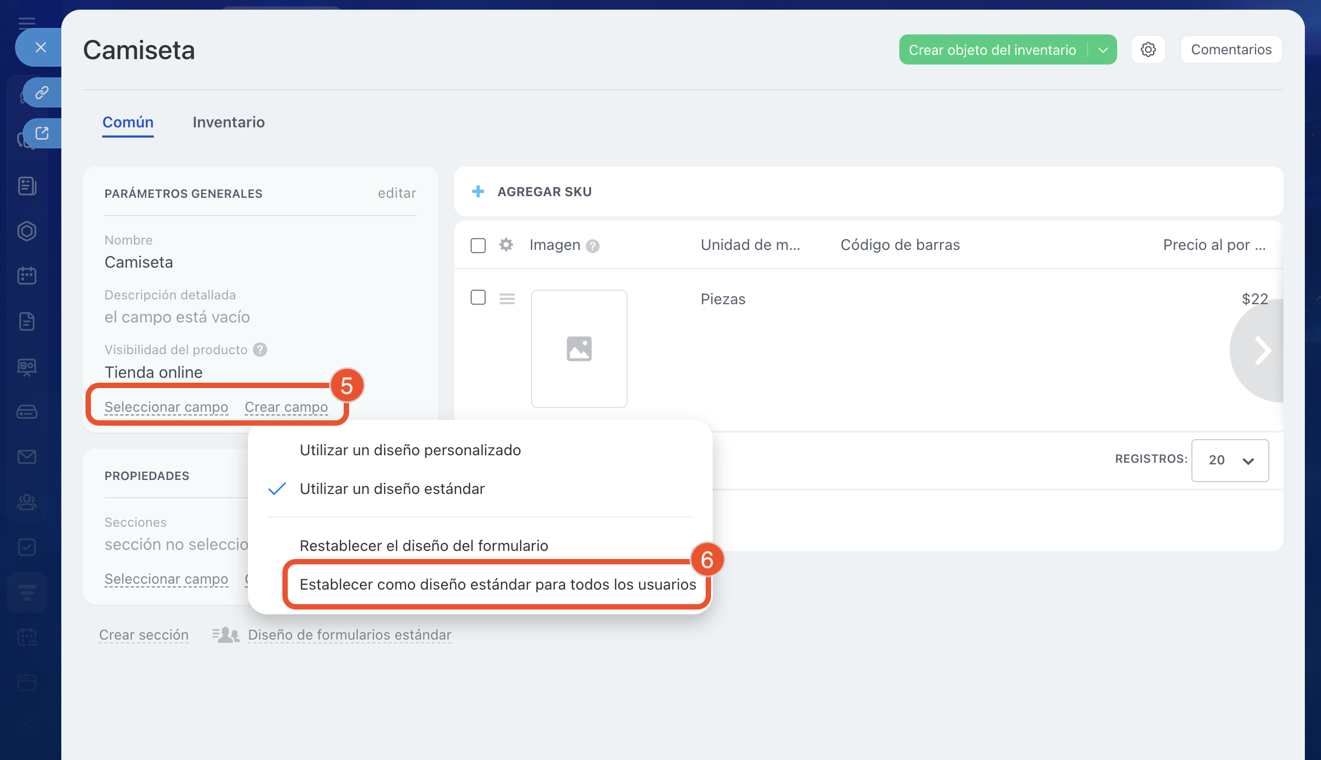Image resolution: width=1321 pixels, height=760 pixels.
Task: Check the Piezas row checkbox
Action: 478,297
